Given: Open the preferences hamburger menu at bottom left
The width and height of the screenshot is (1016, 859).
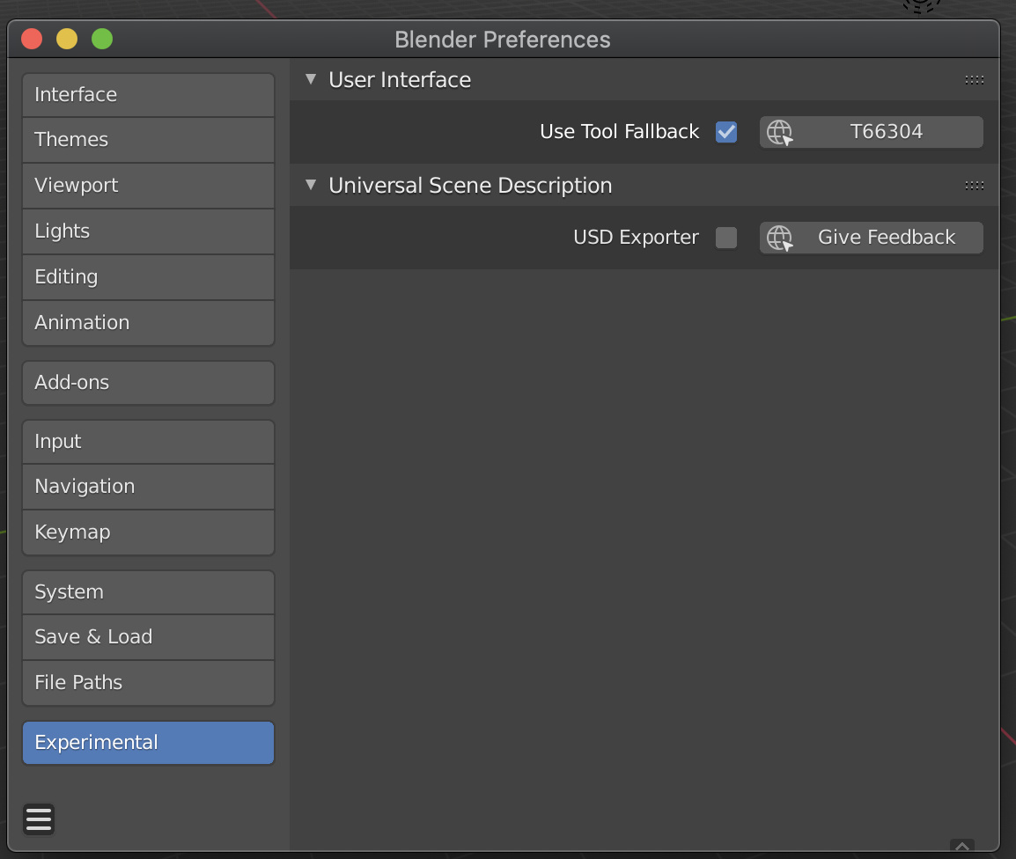Looking at the screenshot, I should pyautogui.click(x=38, y=819).
